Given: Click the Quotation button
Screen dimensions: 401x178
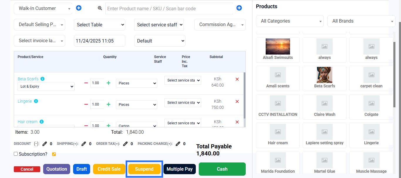Looking at the screenshot, I should click(57, 169).
